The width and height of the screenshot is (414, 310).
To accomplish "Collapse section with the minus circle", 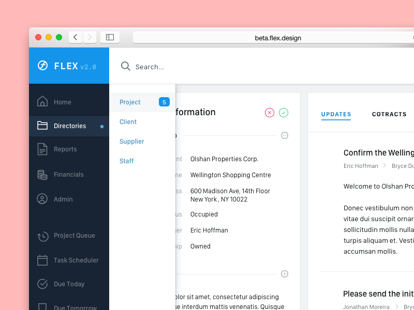I will 285,135.
